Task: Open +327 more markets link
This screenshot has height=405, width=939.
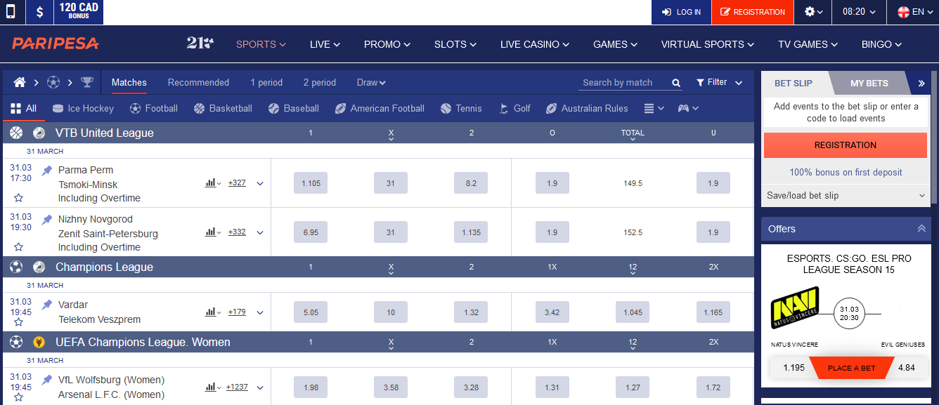Action: [237, 182]
